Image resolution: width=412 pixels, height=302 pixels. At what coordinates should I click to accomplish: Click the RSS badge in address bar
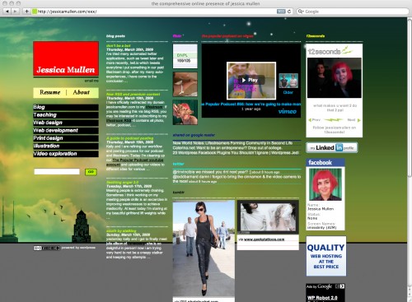tap(281, 12)
